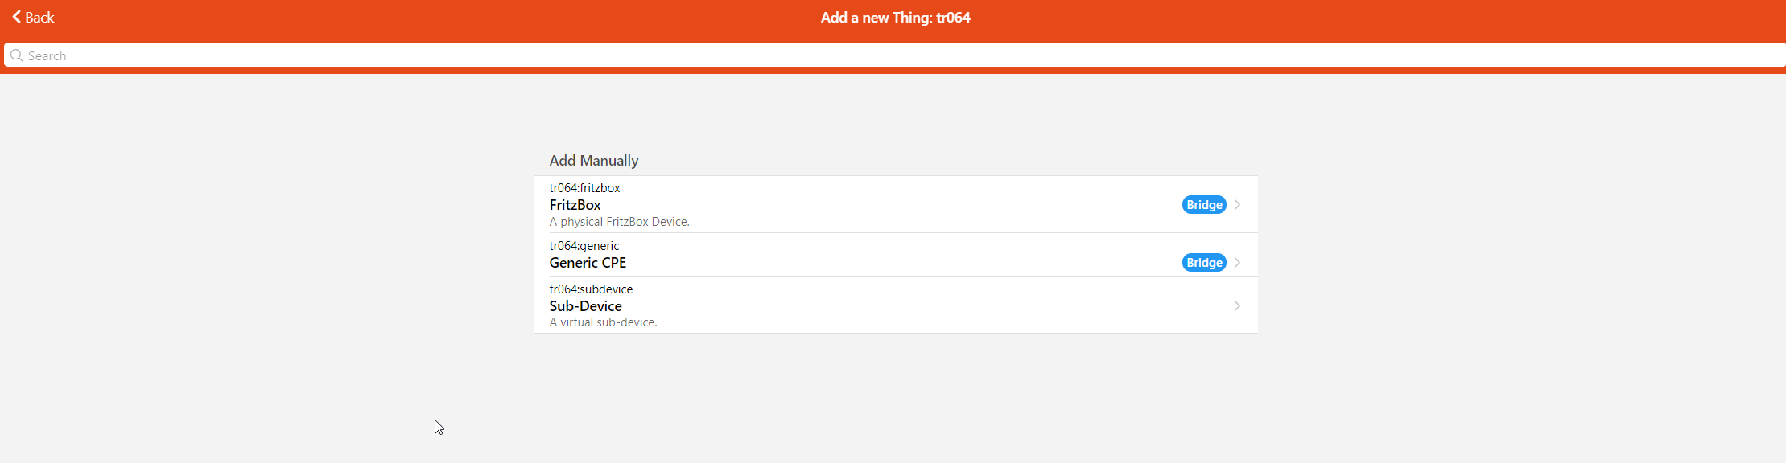Expand the FritzBox row chevron
This screenshot has width=1786, height=463.
(x=1237, y=205)
